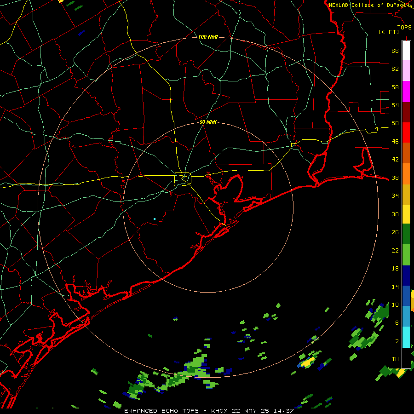This screenshot has height=414, width=414.
Task: Pick the gold legend color block
Action: click(406, 195)
